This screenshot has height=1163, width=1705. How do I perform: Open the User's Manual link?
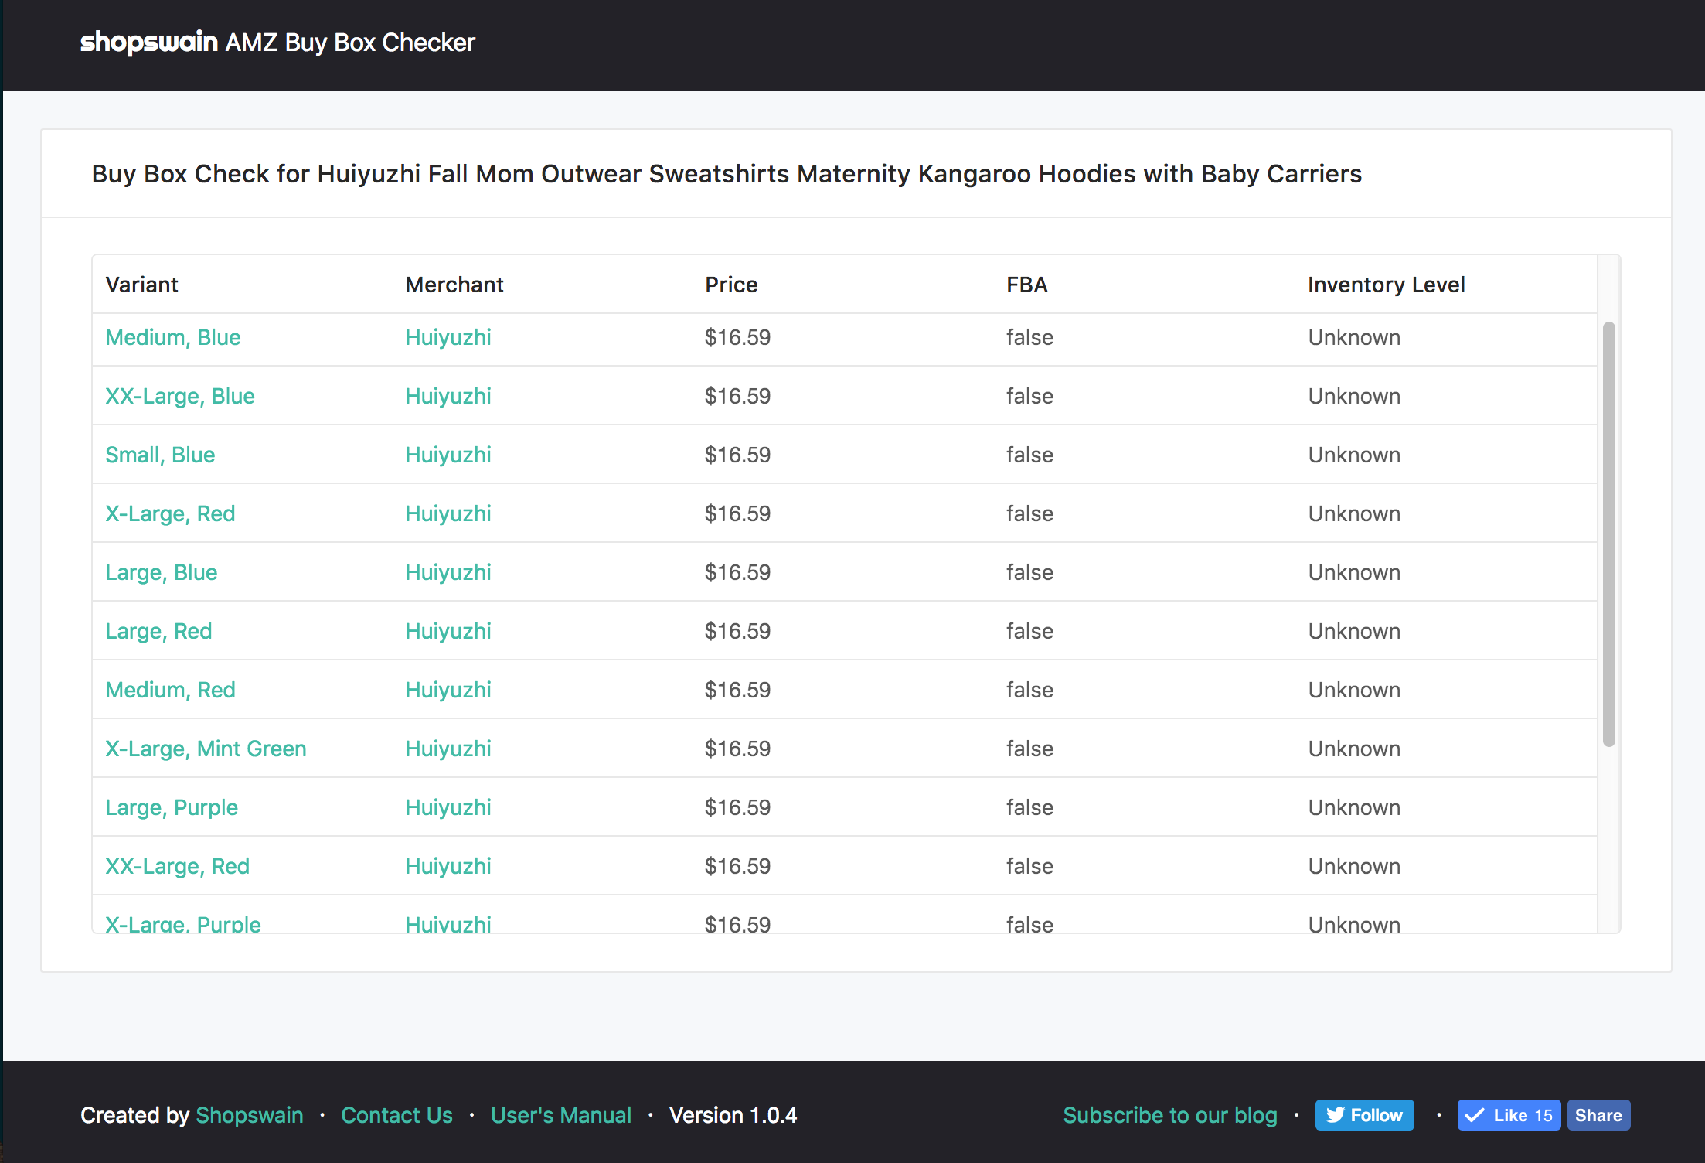(x=561, y=1115)
